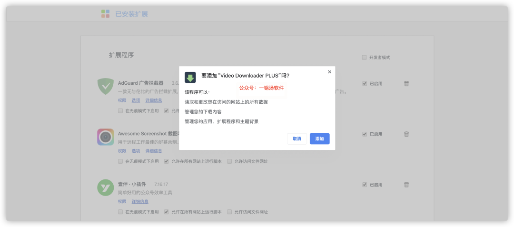This screenshot has width=514, height=227.
Task: Toggle 已启用 checkbox for AdGuard
Action: click(365, 84)
